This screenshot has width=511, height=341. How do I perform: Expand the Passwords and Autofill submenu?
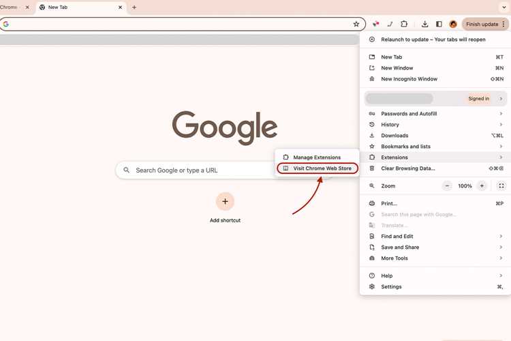435,114
